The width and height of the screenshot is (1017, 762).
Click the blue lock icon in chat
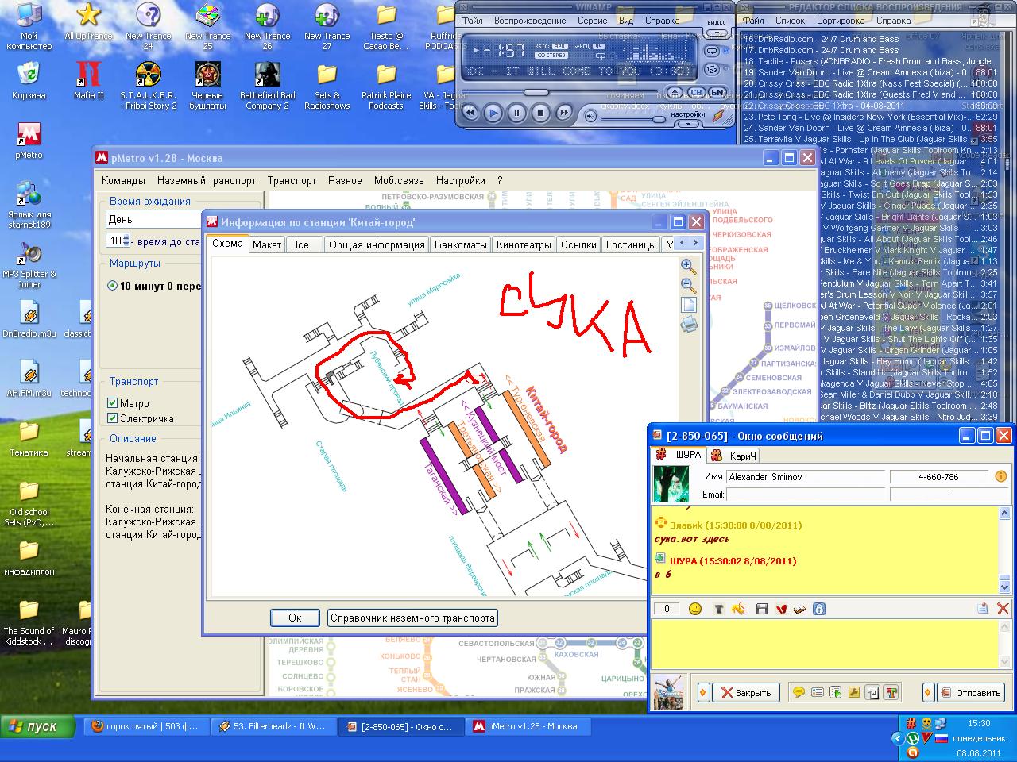coord(819,609)
